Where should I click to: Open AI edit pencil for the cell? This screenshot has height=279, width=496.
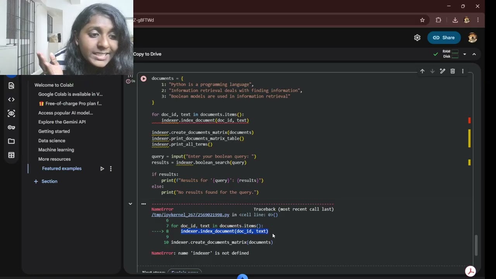[x=443, y=71]
